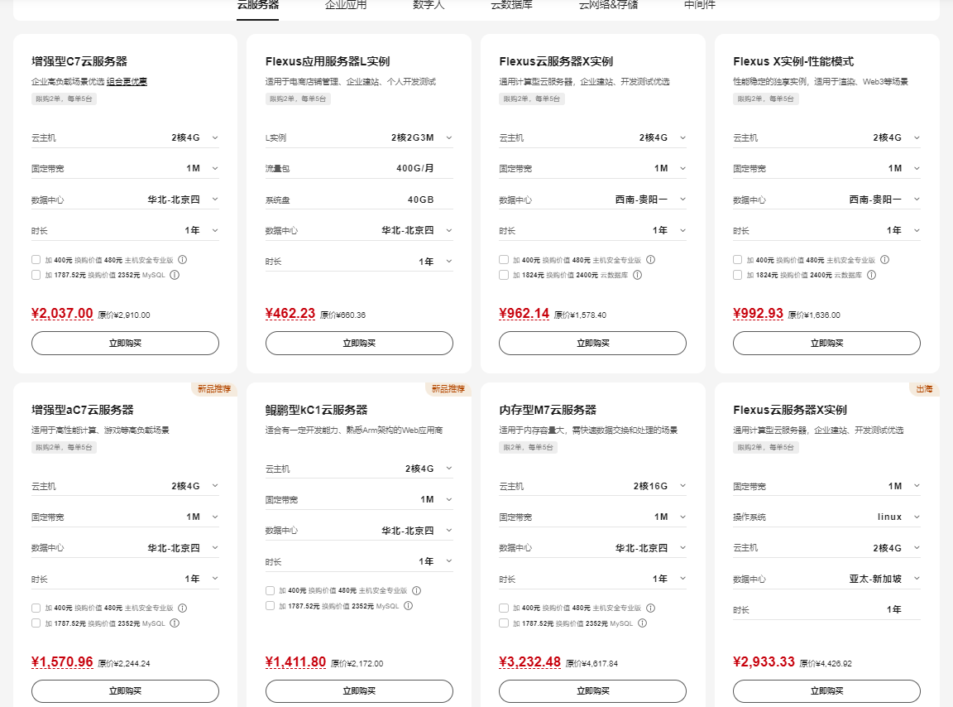
Task: Buy 内存型M7云服务器 via 立即购买
Action: point(592,691)
